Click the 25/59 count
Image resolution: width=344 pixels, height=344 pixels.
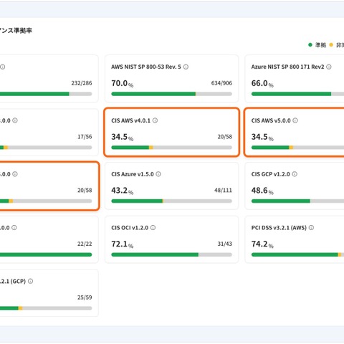coord(85,297)
